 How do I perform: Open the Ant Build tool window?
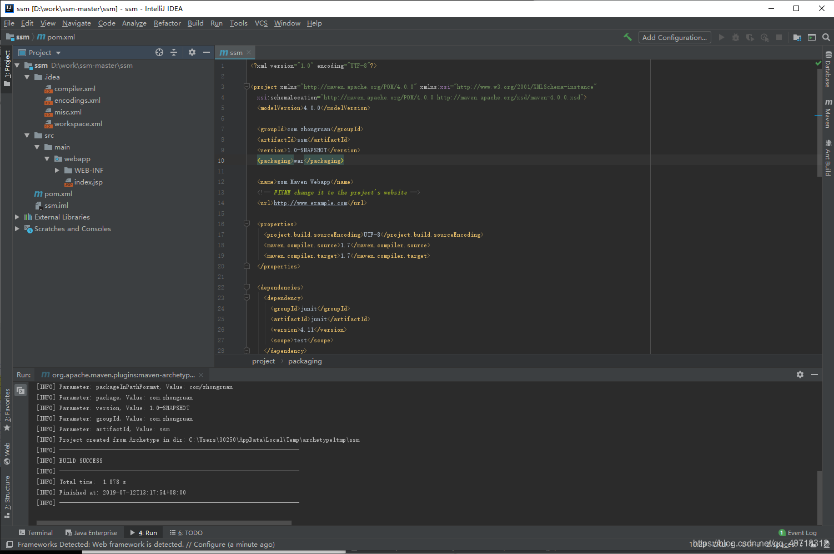click(828, 158)
